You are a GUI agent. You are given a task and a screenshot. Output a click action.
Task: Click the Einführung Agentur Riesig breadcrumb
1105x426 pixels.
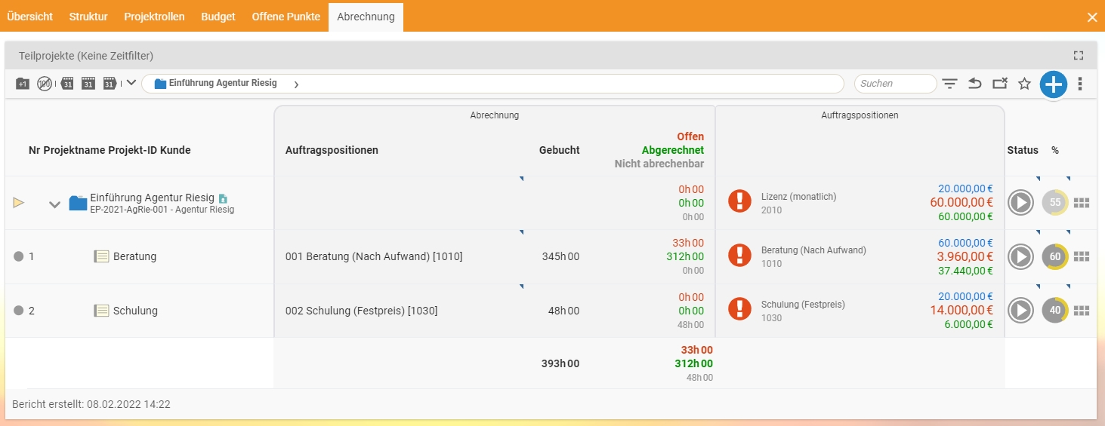(216, 83)
